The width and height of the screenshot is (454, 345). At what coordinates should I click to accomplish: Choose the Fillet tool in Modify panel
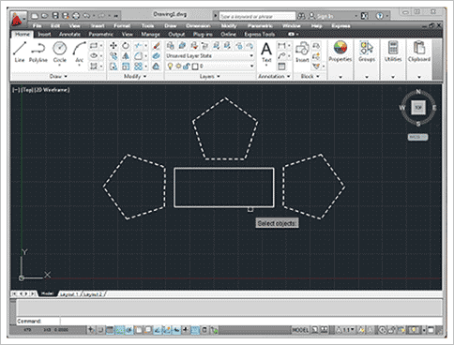coord(138,56)
